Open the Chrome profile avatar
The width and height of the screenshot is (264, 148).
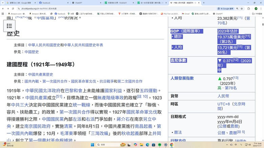click(x=256, y=8)
